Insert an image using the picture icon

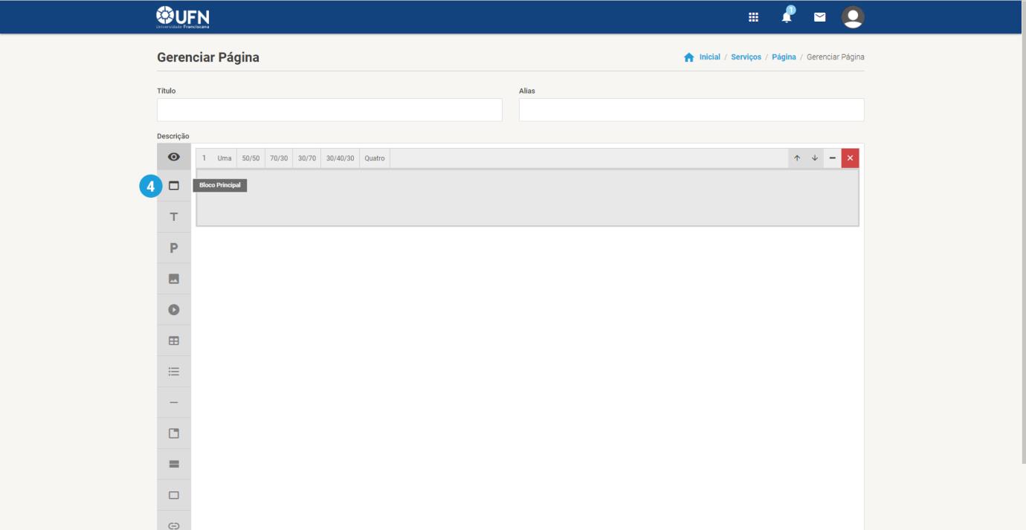pos(174,279)
